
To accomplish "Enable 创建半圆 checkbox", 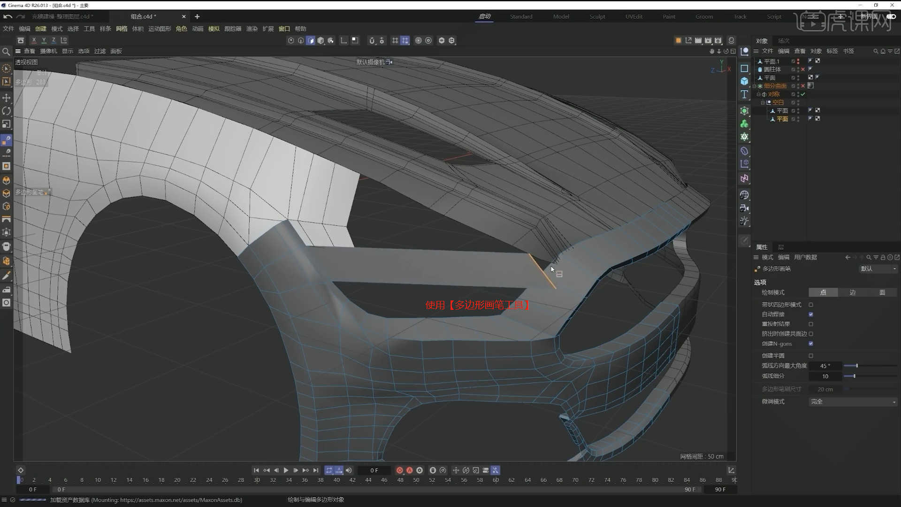I will pyautogui.click(x=811, y=356).
